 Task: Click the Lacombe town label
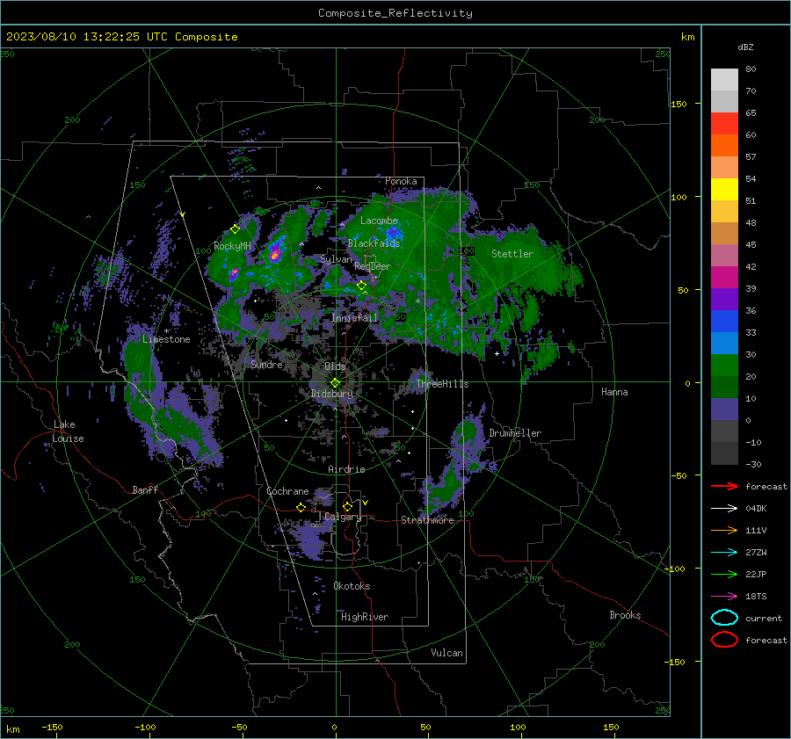(x=379, y=221)
